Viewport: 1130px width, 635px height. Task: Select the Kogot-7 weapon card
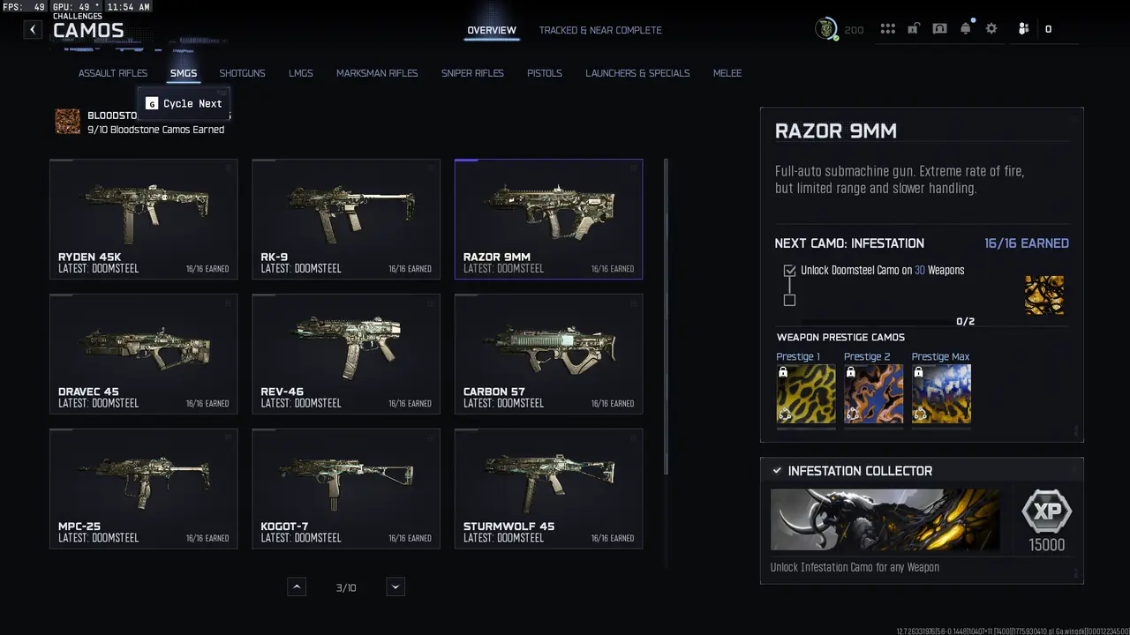click(346, 489)
